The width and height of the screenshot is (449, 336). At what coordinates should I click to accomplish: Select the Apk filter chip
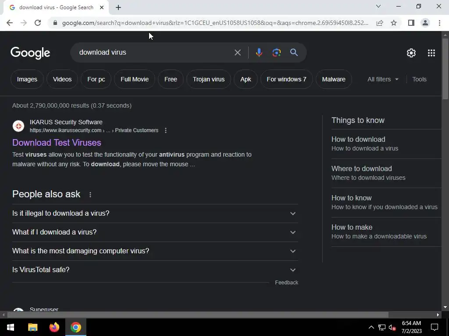[x=246, y=80]
